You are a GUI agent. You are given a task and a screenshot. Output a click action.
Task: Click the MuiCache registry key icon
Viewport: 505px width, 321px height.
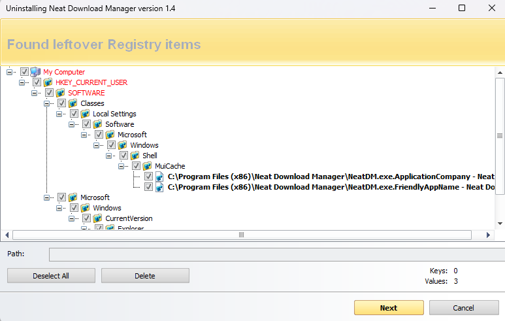click(147, 166)
